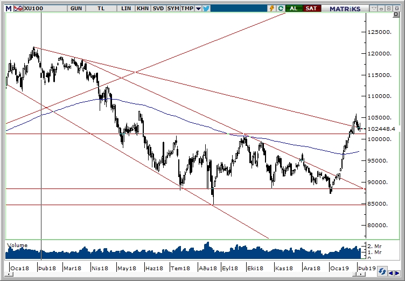Image resolution: width=405 pixels, height=281 pixels.
Task: Click the horizontal scrollbar thumb near right end
Action: click(x=354, y=274)
